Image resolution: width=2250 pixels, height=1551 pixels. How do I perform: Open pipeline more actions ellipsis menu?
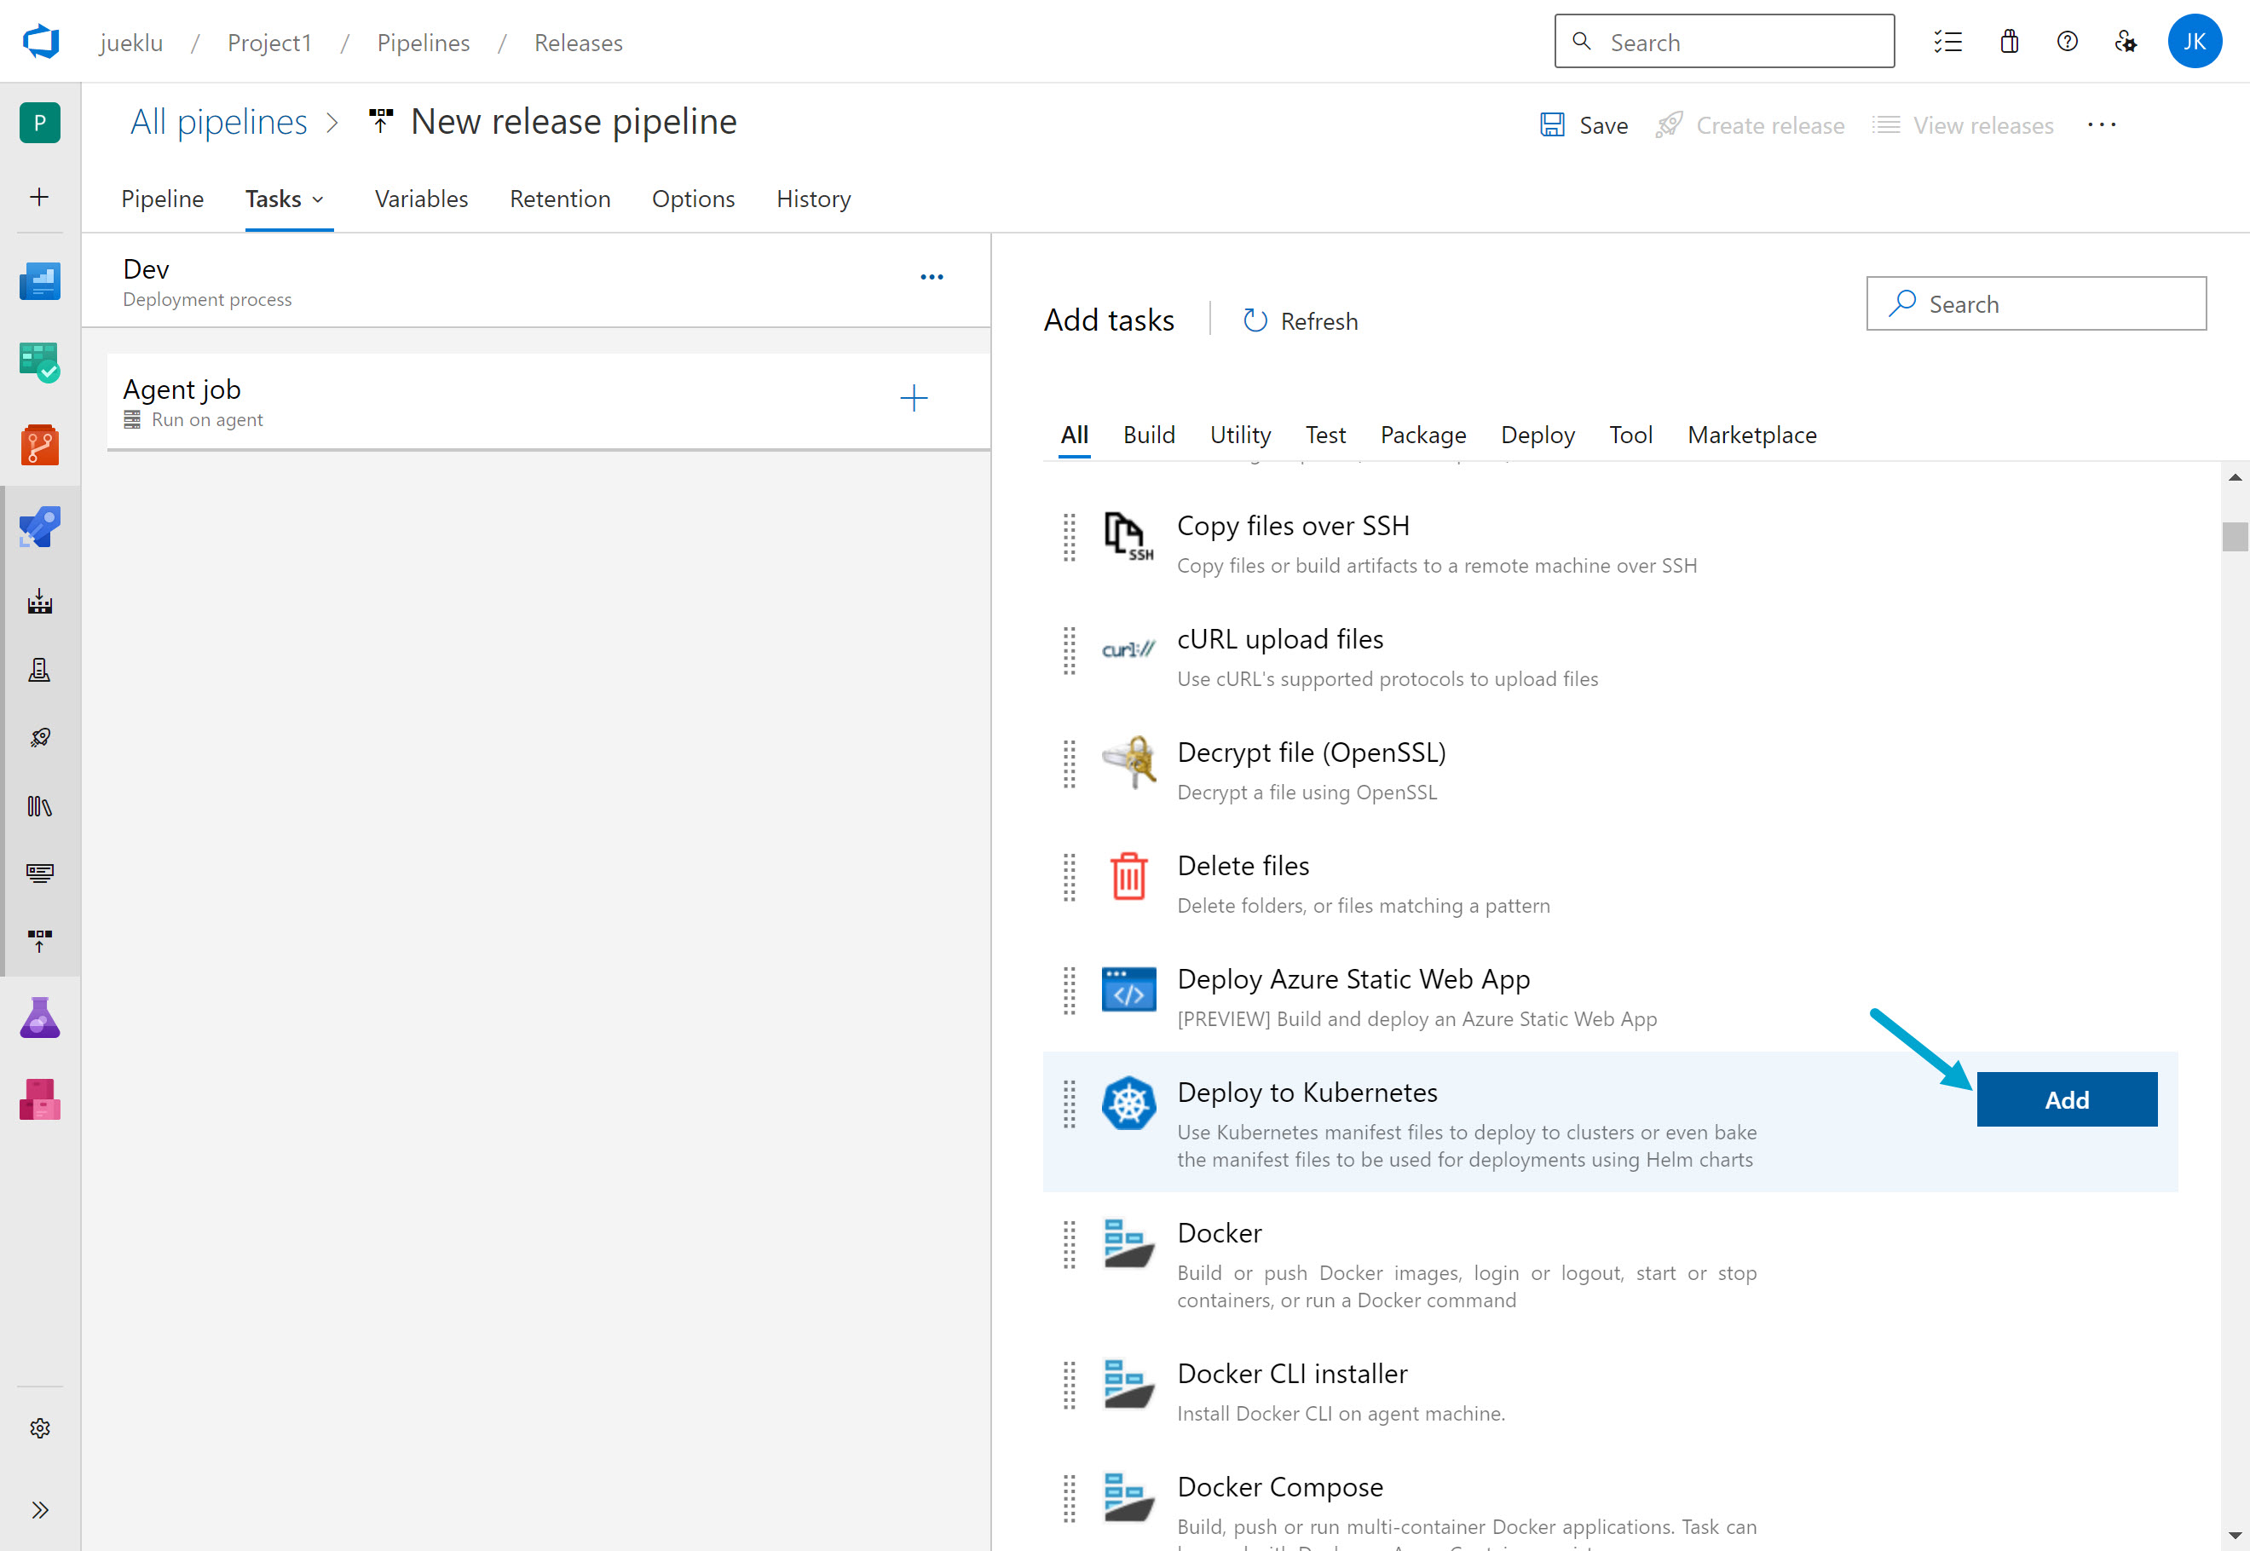click(x=2102, y=125)
